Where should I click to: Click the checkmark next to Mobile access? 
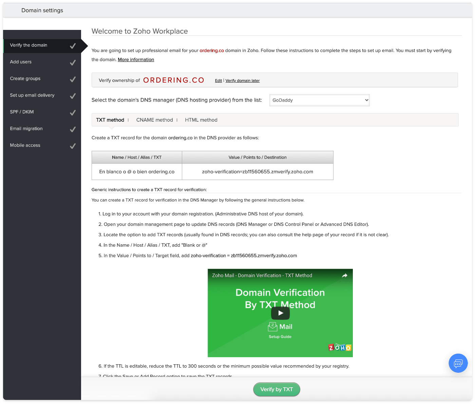click(x=73, y=146)
